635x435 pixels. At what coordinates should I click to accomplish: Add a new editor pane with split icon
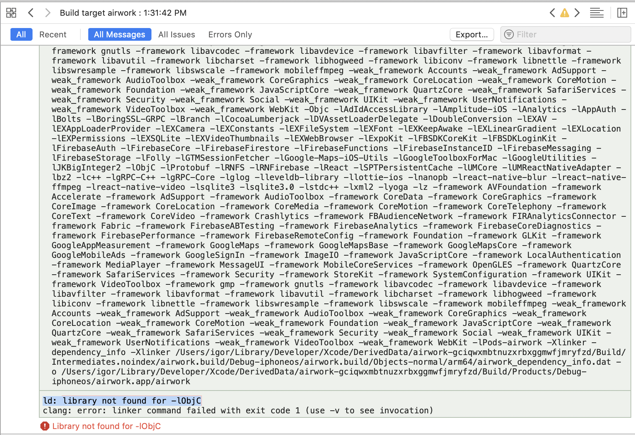click(623, 12)
